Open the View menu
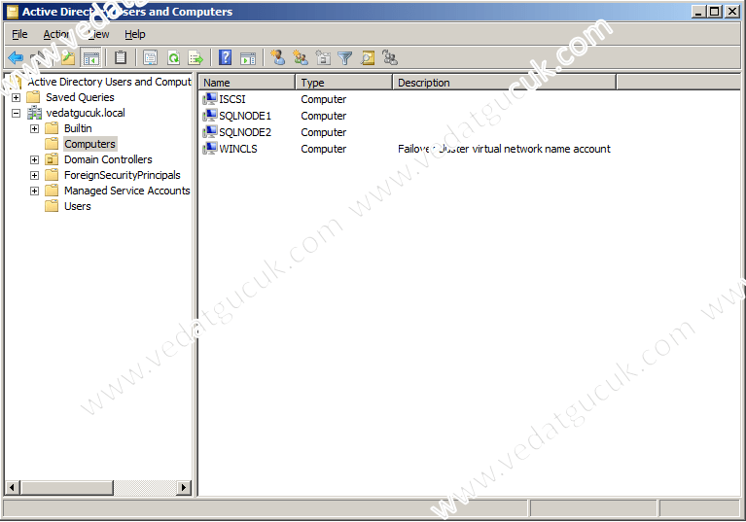Screen dimensions: 746x522 (x=99, y=34)
